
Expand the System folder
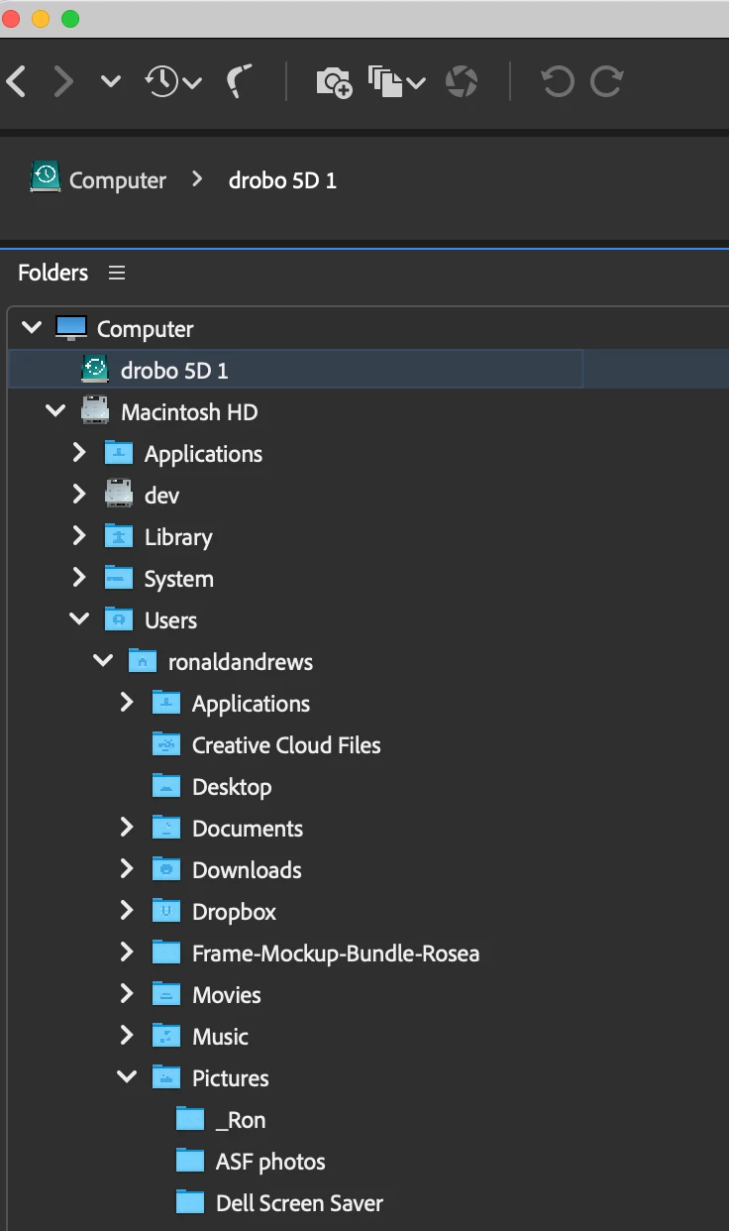coord(79,578)
